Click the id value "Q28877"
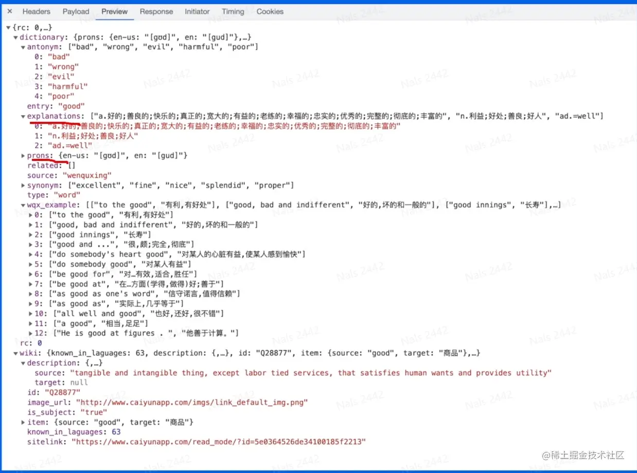 62,393
